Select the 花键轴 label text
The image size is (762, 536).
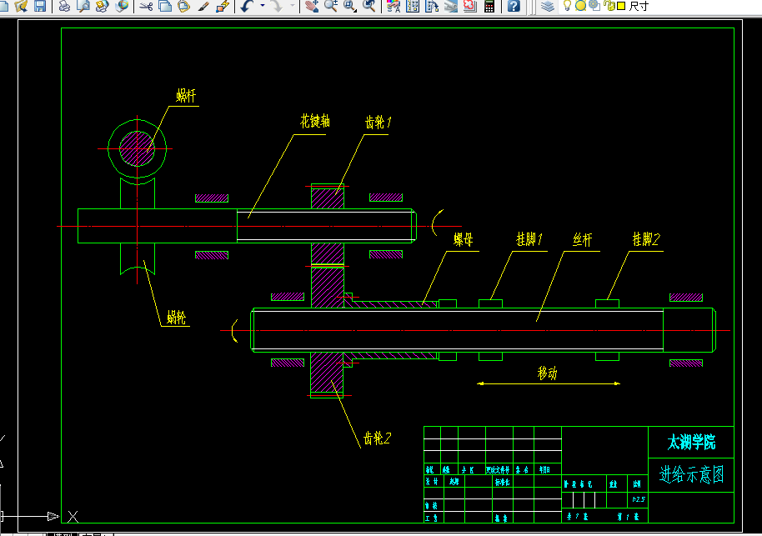pos(315,121)
